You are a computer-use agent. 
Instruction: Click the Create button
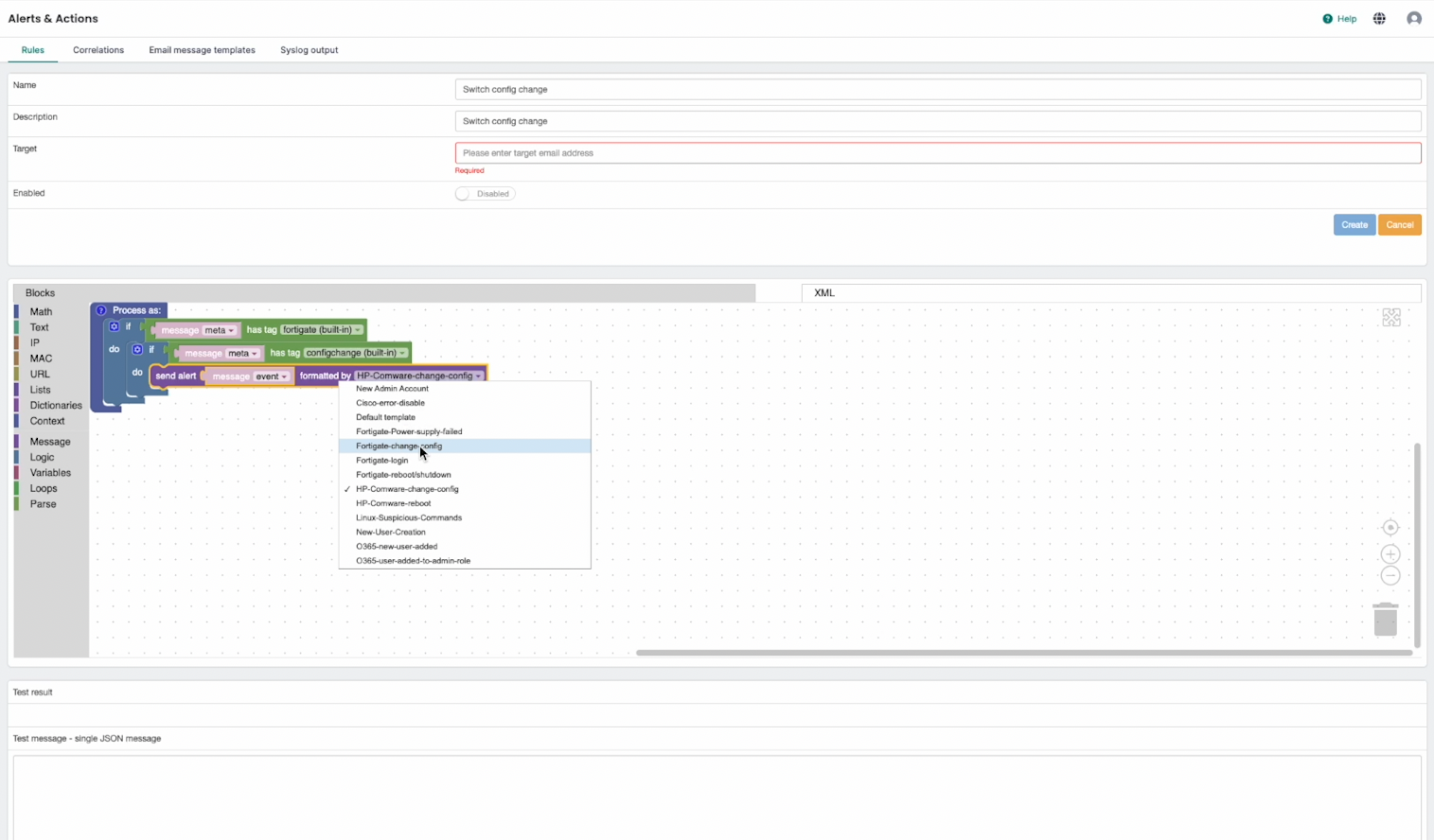[1354, 225]
